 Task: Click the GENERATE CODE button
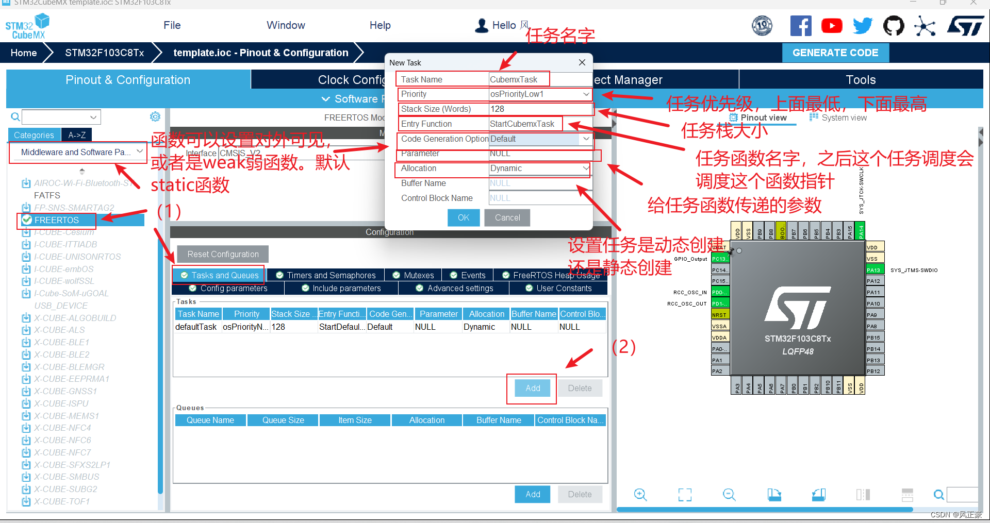pos(835,53)
